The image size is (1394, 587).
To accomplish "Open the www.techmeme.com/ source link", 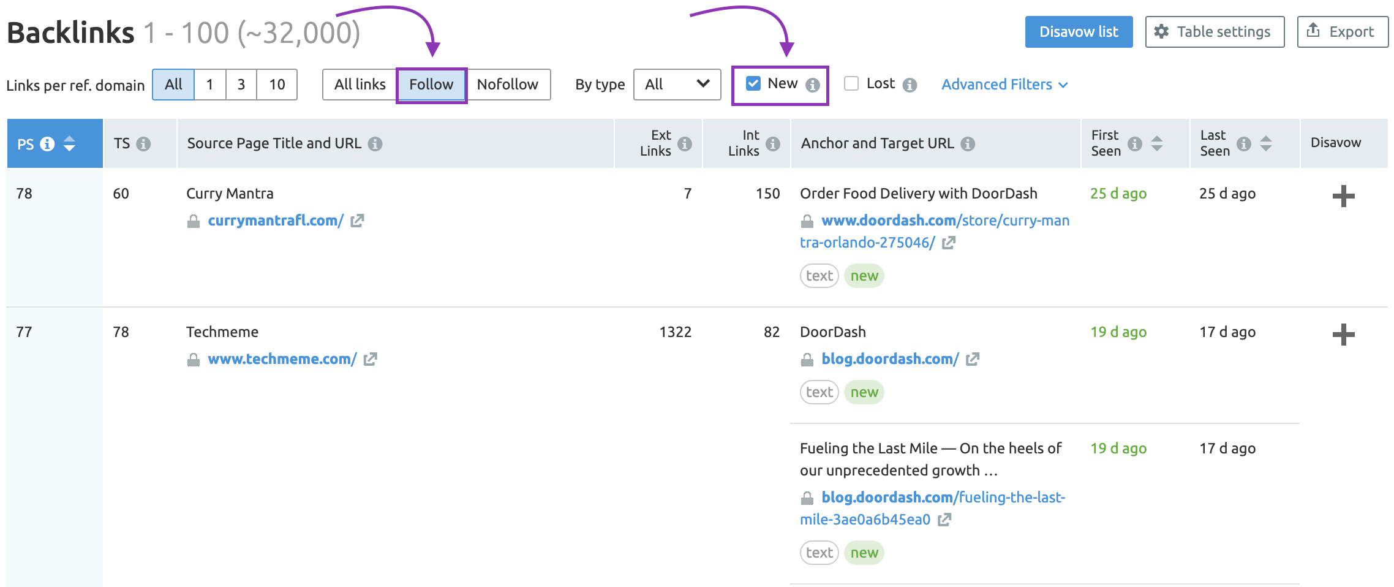I will (282, 359).
